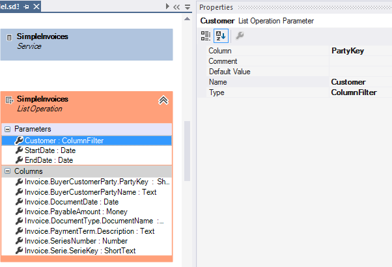This screenshot has height=267, width=392.
Task: Switch Properties to Alphabetical sort
Action: [x=221, y=36]
